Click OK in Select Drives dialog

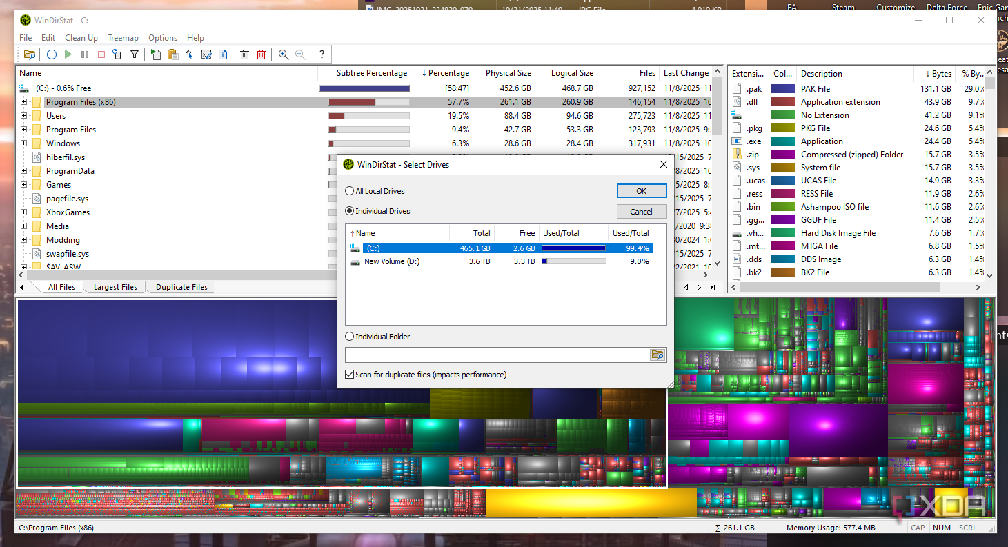[642, 191]
